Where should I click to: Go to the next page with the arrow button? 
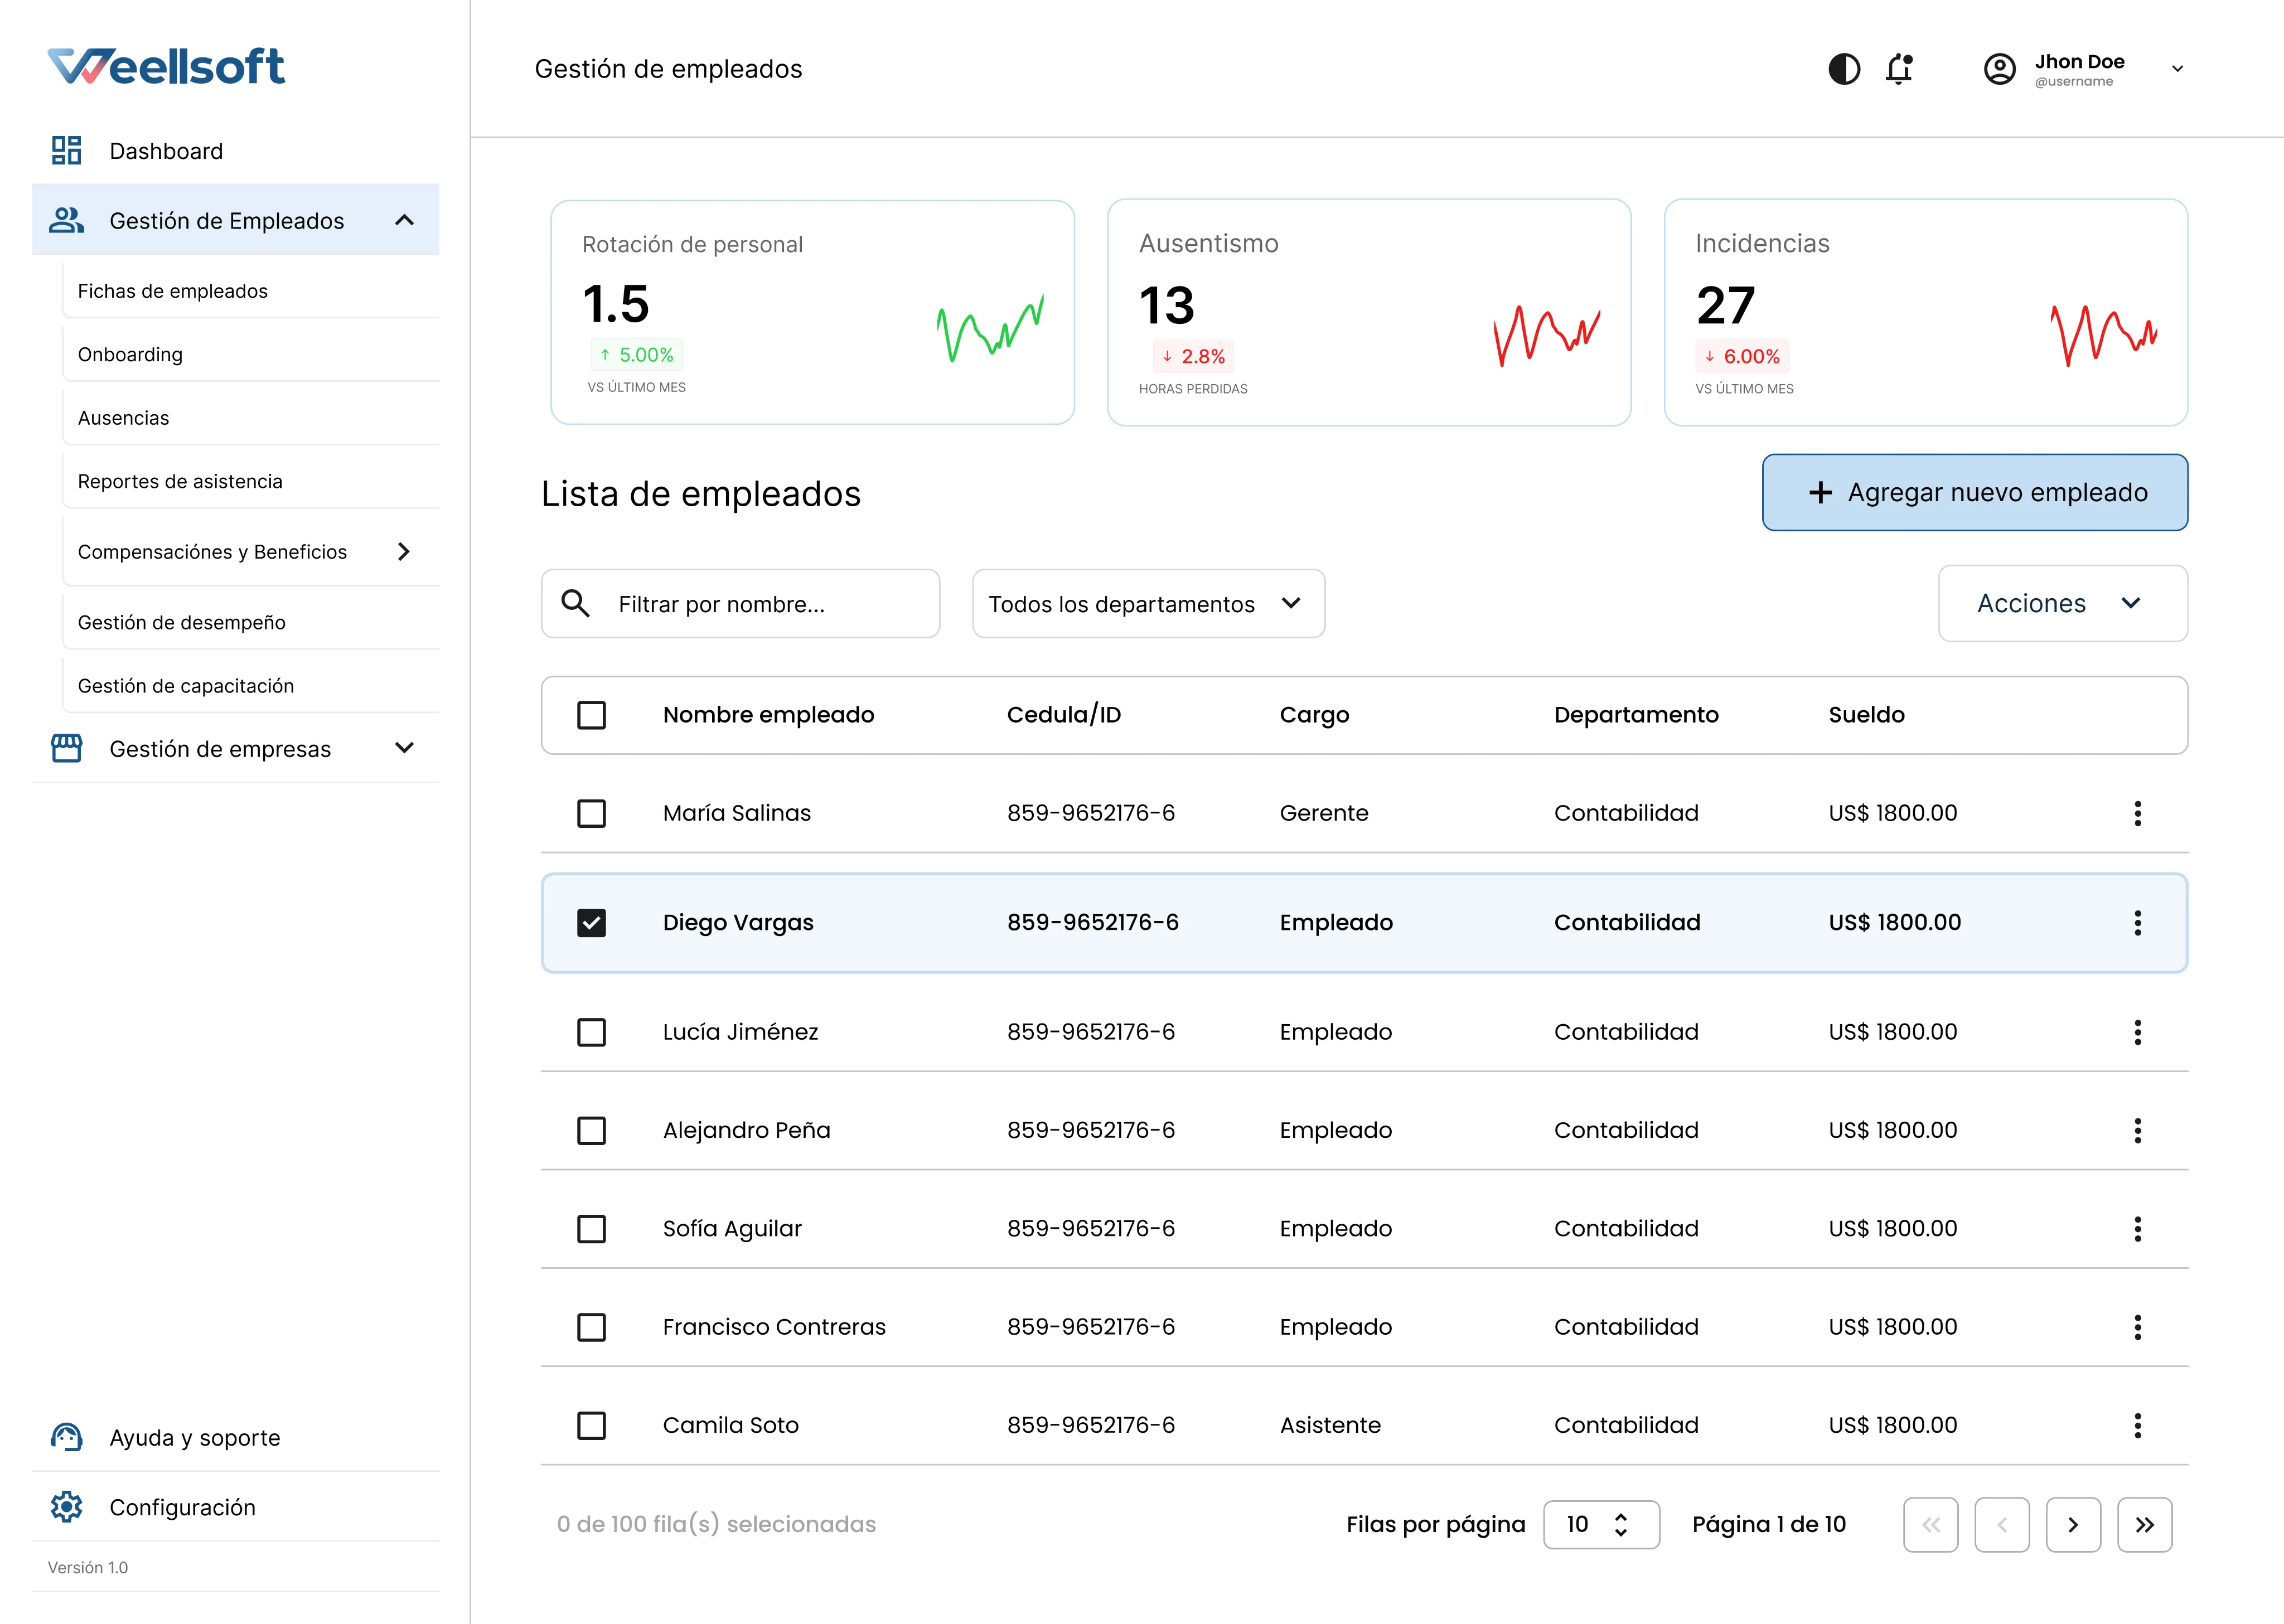tap(2073, 1524)
